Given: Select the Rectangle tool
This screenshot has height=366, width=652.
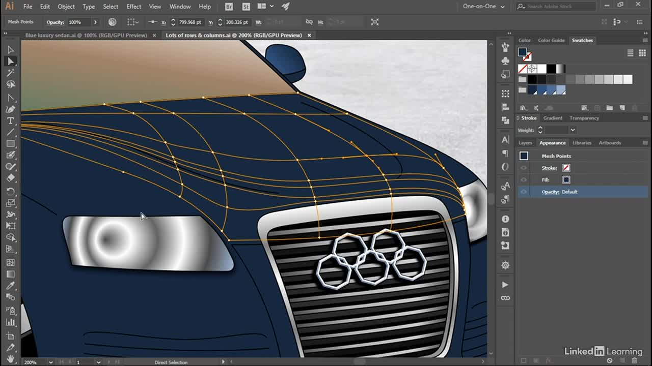Looking at the screenshot, I should point(10,144).
